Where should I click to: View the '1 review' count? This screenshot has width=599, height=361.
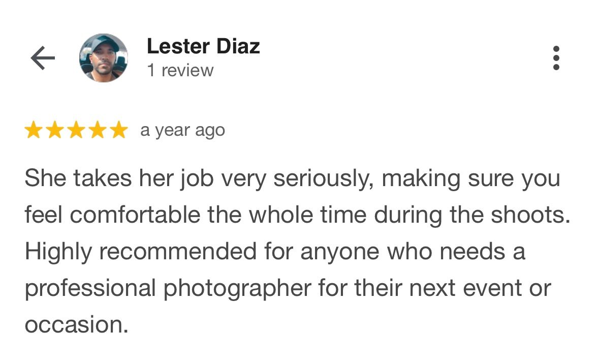(180, 70)
